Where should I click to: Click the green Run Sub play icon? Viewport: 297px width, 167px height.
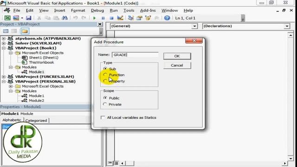pyautogui.click(x=94, y=18)
